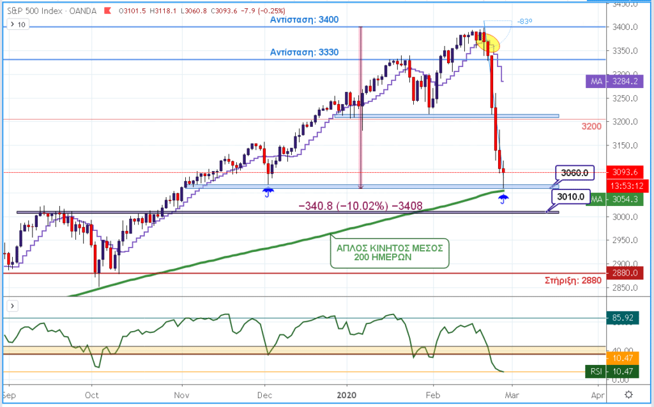Select the low value L3060.8
The width and height of the screenshot is (654, 407).
pos(194,11)
